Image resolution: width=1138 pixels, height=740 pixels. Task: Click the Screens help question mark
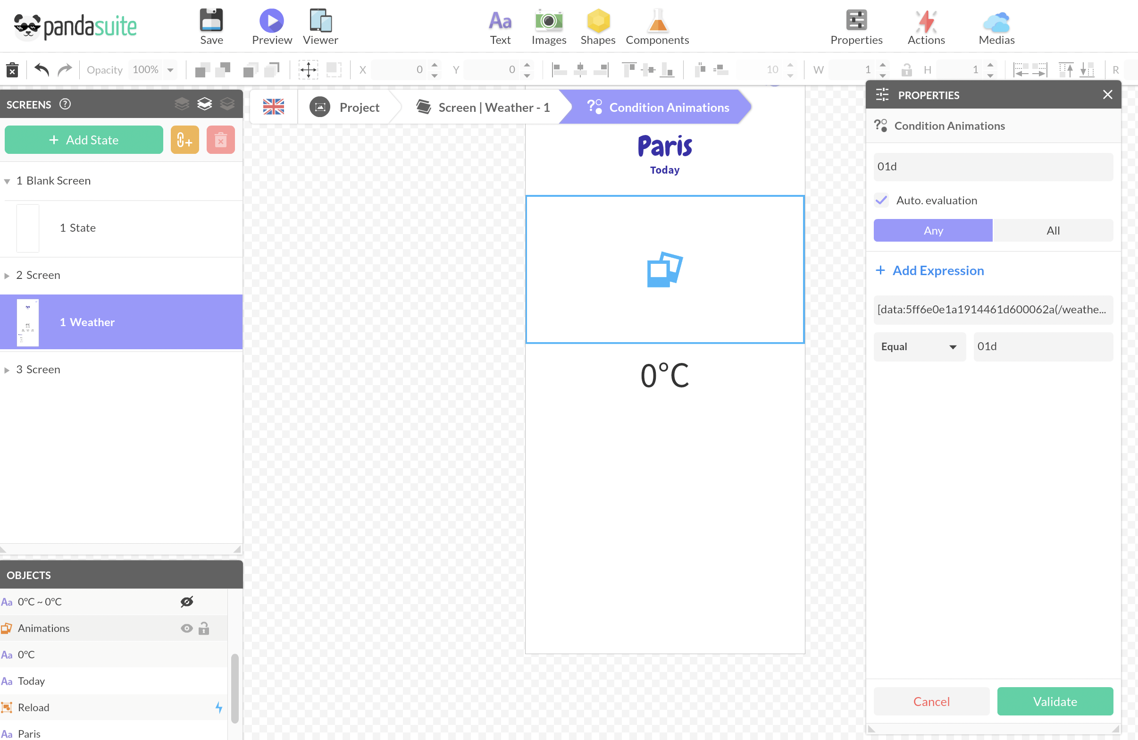pos(65,104)
